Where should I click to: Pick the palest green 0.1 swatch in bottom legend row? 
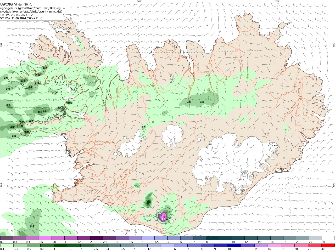click(7, 245)
